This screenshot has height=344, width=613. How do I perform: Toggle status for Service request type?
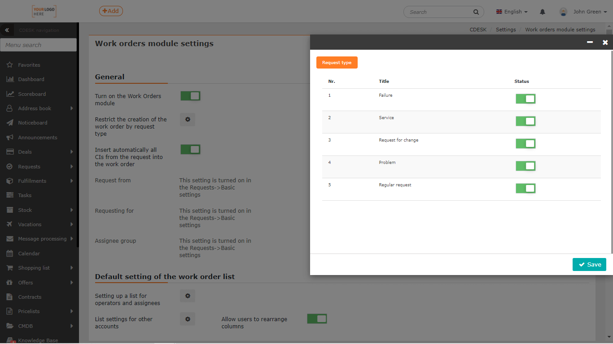(x=525, y=121)
